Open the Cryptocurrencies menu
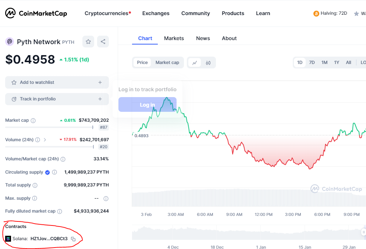The image size is (366, 249). [106, 13]
